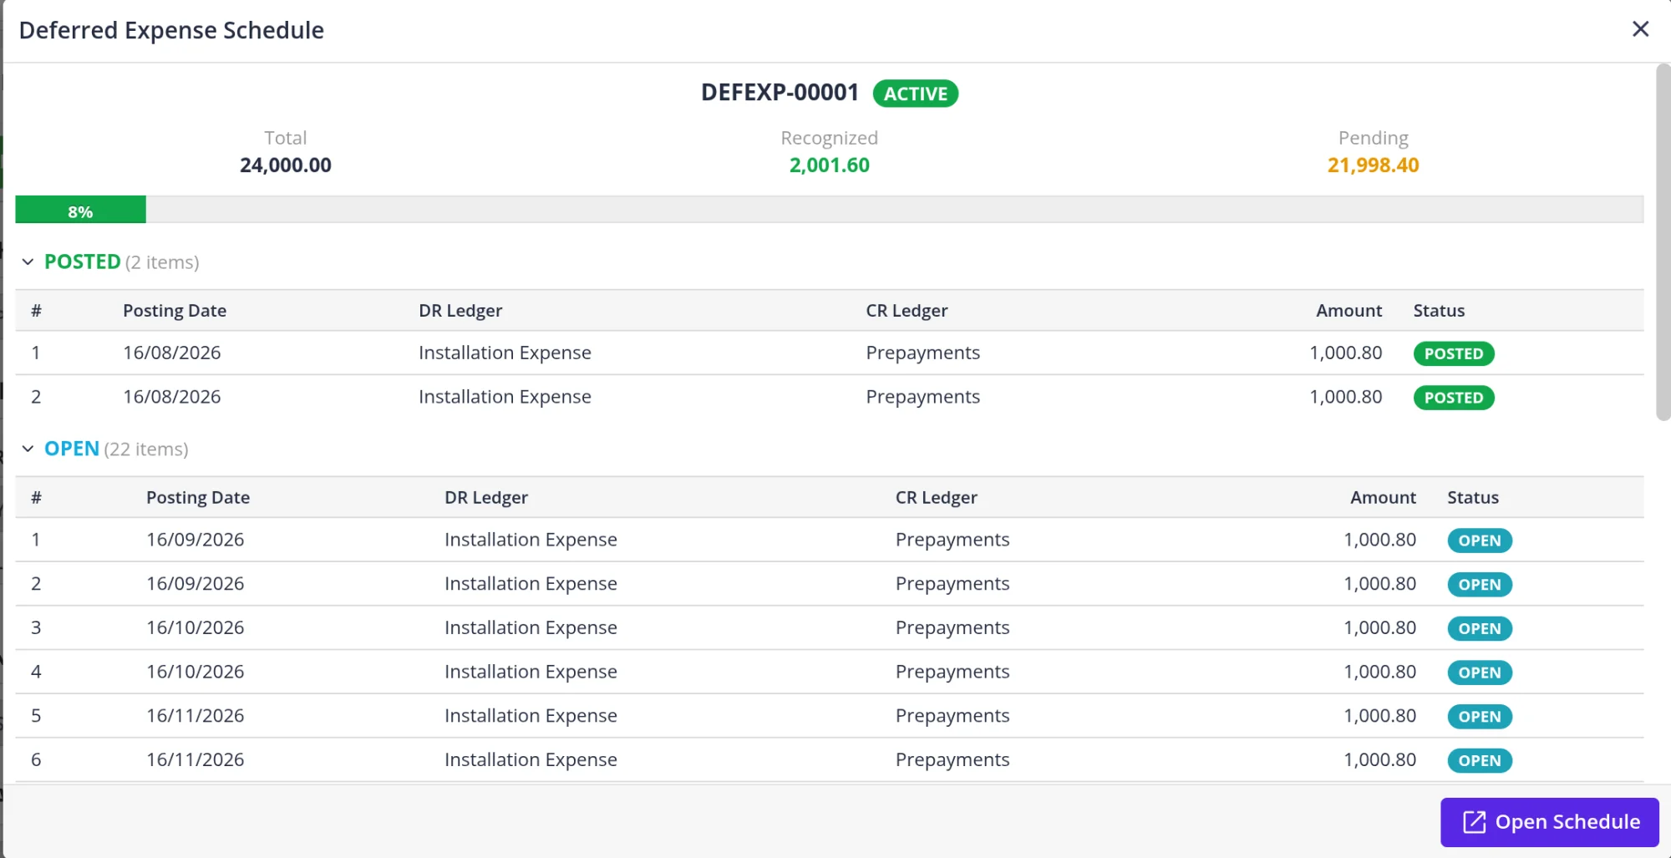Click OPEN badge in open row 5
Viewport: 1671px width, 858px height.
click(1479, 717)
